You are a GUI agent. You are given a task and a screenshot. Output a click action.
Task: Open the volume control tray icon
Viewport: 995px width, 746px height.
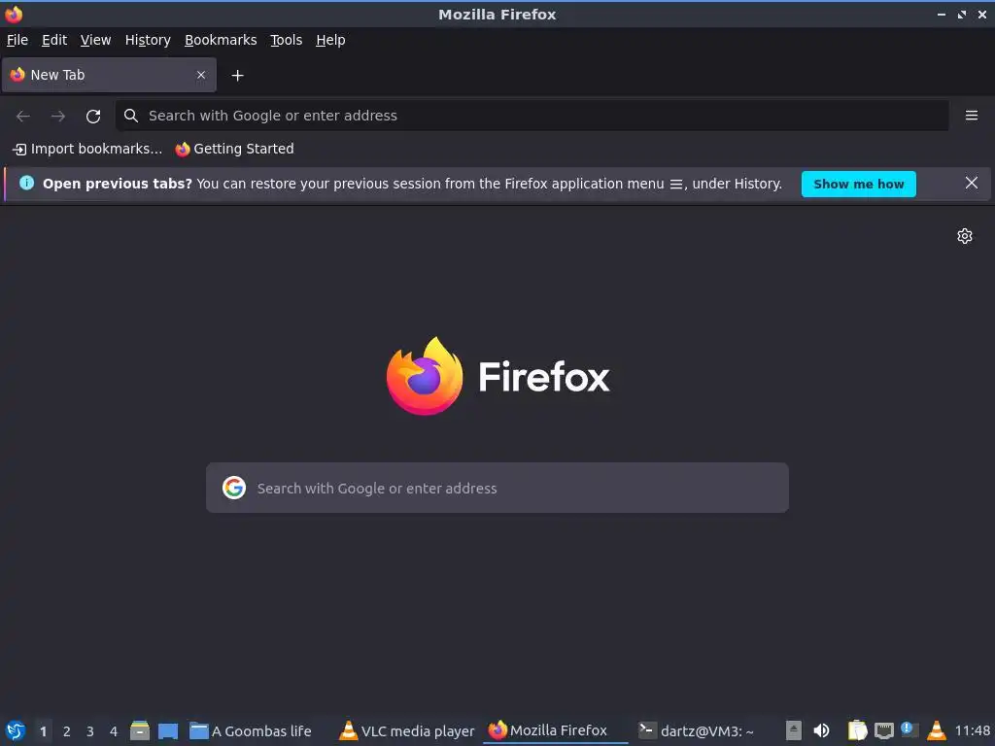tap(821, 730)
